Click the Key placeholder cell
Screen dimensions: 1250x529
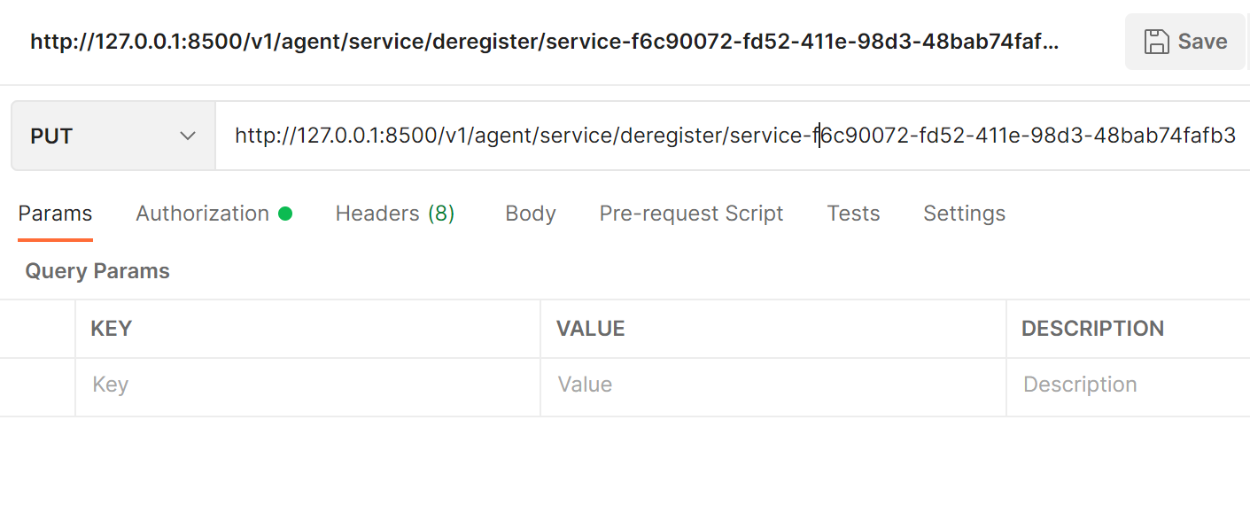tap(307, 385)
